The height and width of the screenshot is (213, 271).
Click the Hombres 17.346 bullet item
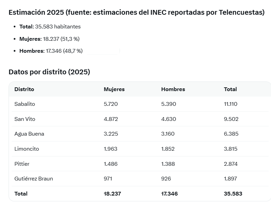click(51, 51)
